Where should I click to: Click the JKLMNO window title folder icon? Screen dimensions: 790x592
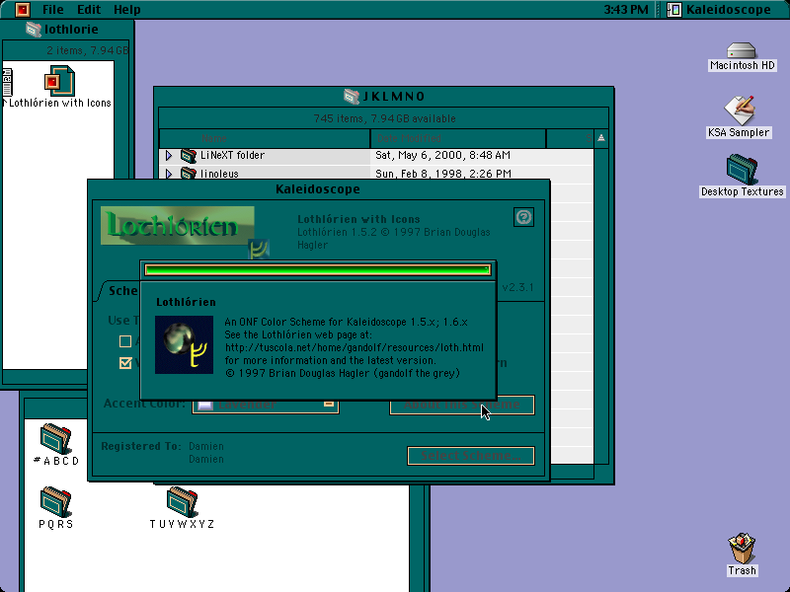(352, 96)
